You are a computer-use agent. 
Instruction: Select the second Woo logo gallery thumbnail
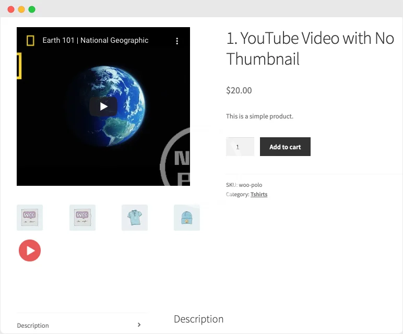(x=82, y=218)
